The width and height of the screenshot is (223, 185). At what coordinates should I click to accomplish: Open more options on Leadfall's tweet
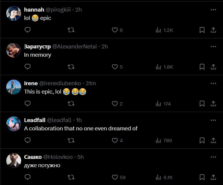click(213, 120)
